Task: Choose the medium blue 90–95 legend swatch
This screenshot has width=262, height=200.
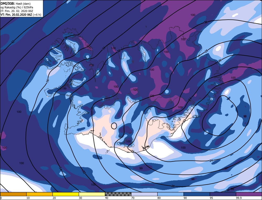Action: pyautogui.click(x=197, y=194)
